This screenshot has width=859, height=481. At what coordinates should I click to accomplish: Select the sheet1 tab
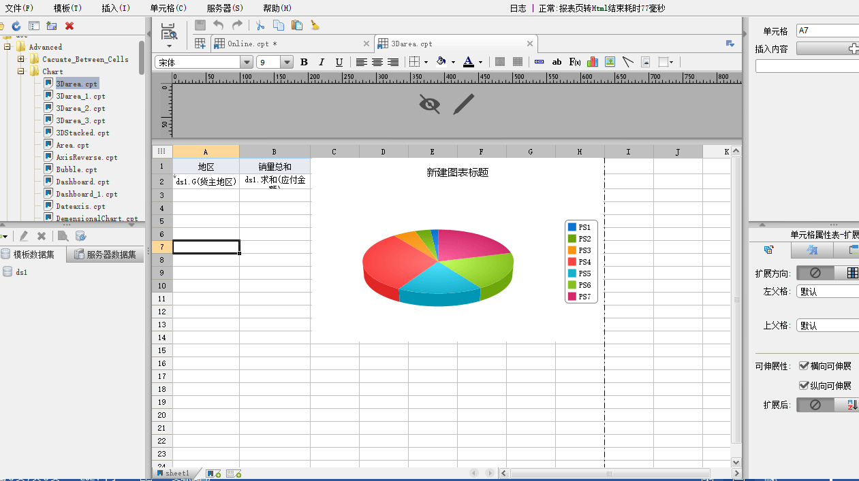(177, 473)
